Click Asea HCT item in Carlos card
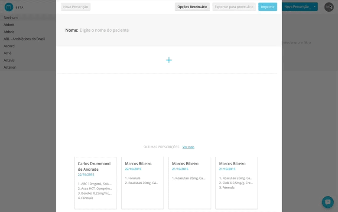Screen dimensions: 338x212 point(95,189)
